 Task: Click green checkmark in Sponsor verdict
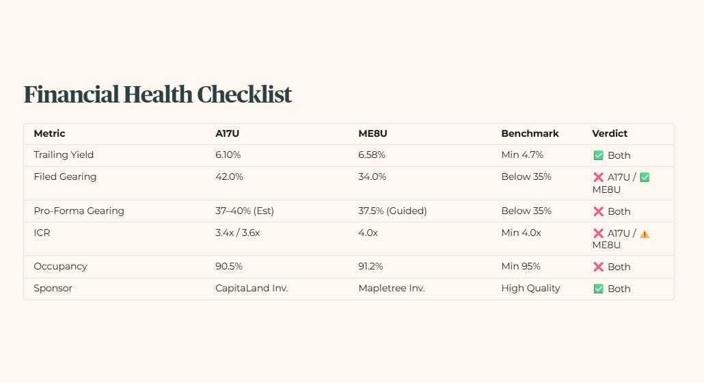tap(598, 289)
